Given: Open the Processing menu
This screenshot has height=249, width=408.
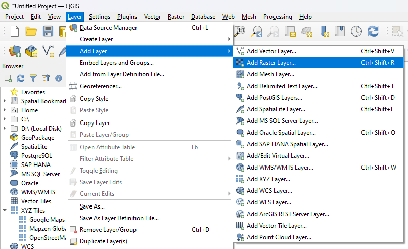Looking at the screenshot, I should (278, 17).
